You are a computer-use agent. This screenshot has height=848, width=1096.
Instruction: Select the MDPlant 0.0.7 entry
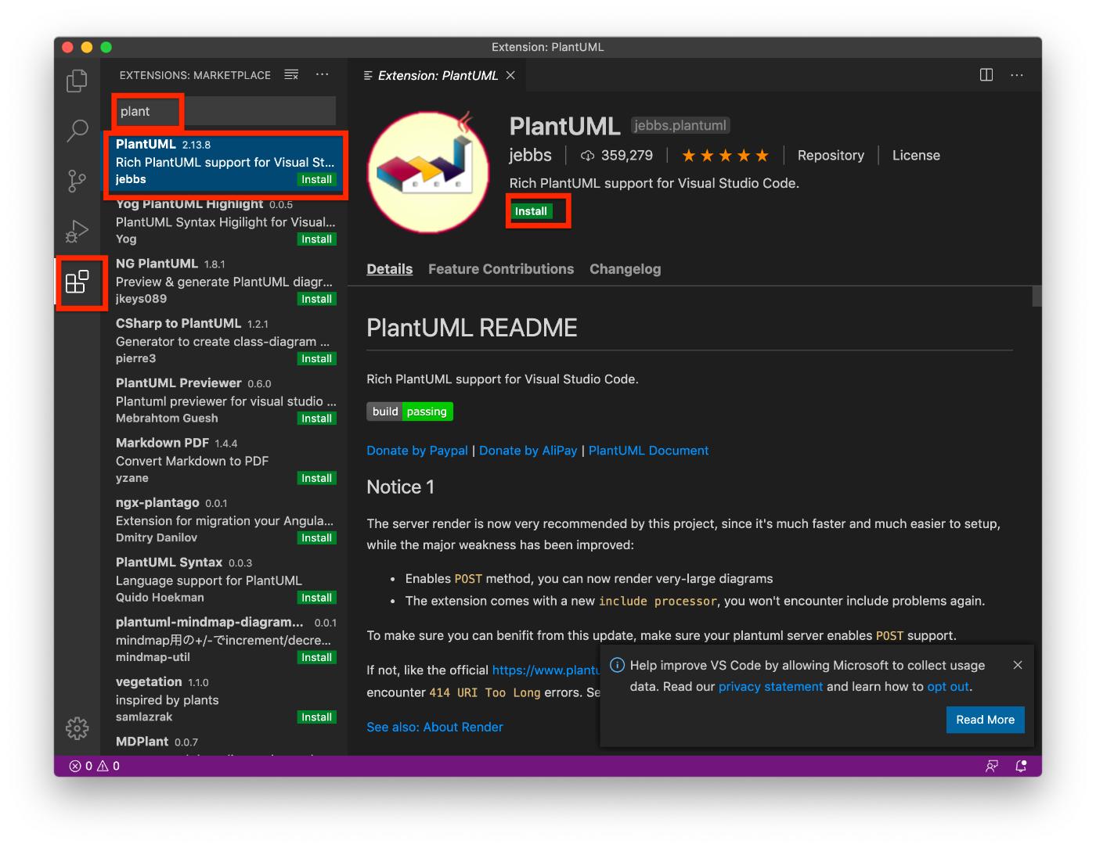(x=225, y=743)
